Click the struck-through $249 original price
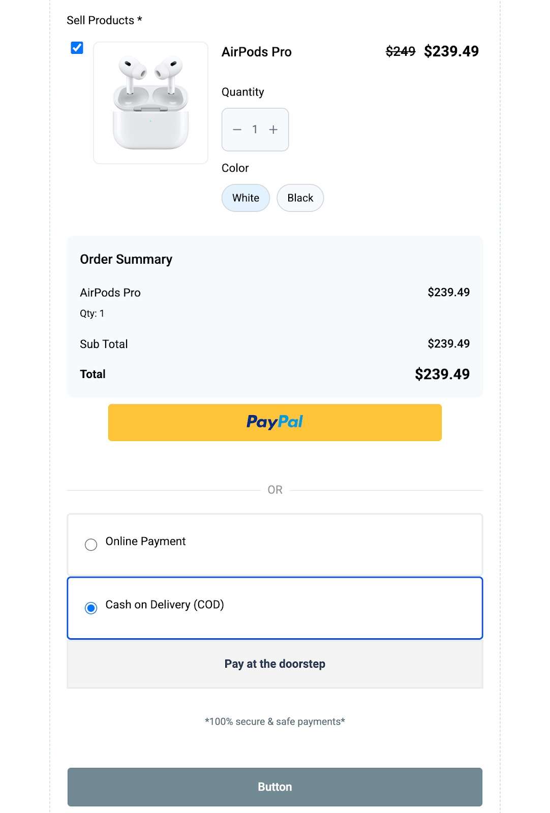550x813 pixels. tap(400, 51)
